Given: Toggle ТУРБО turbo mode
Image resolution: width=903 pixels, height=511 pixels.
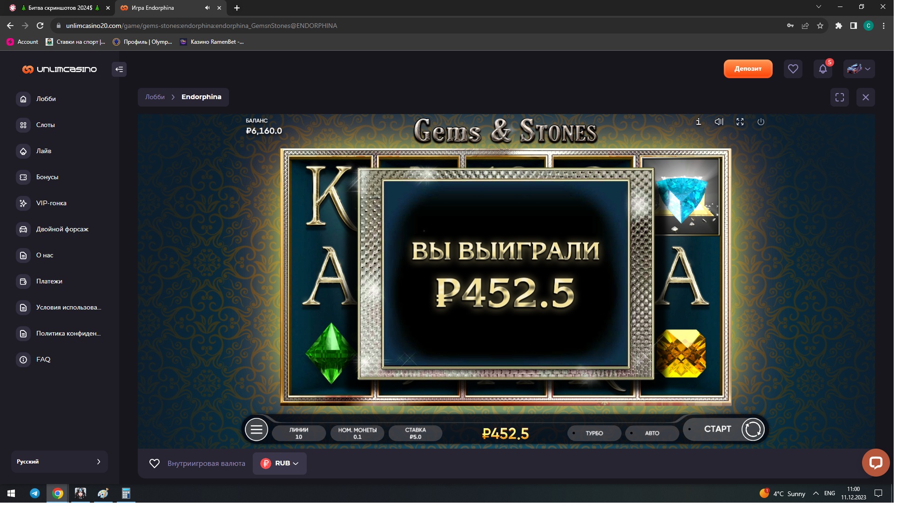Looking at the screenshot, I should click(x=594, y=433).
